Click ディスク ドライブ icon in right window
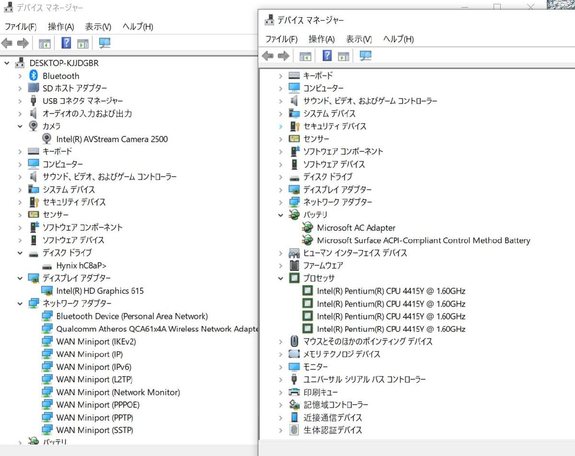The image size is (575, 456). [294, 177]
